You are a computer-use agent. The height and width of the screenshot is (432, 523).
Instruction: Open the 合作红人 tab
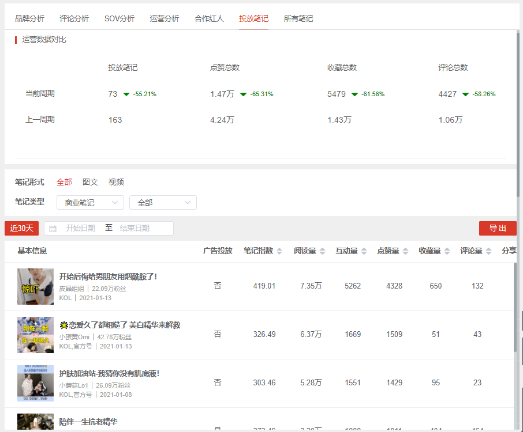point(209,18)
